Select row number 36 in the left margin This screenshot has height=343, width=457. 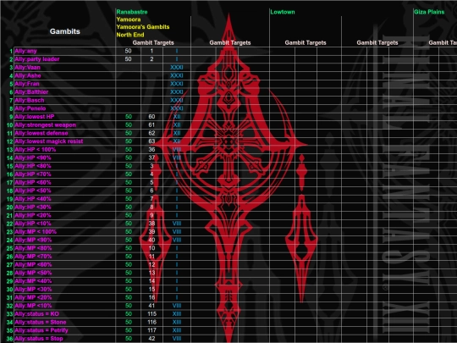click(x=9, y=339)
